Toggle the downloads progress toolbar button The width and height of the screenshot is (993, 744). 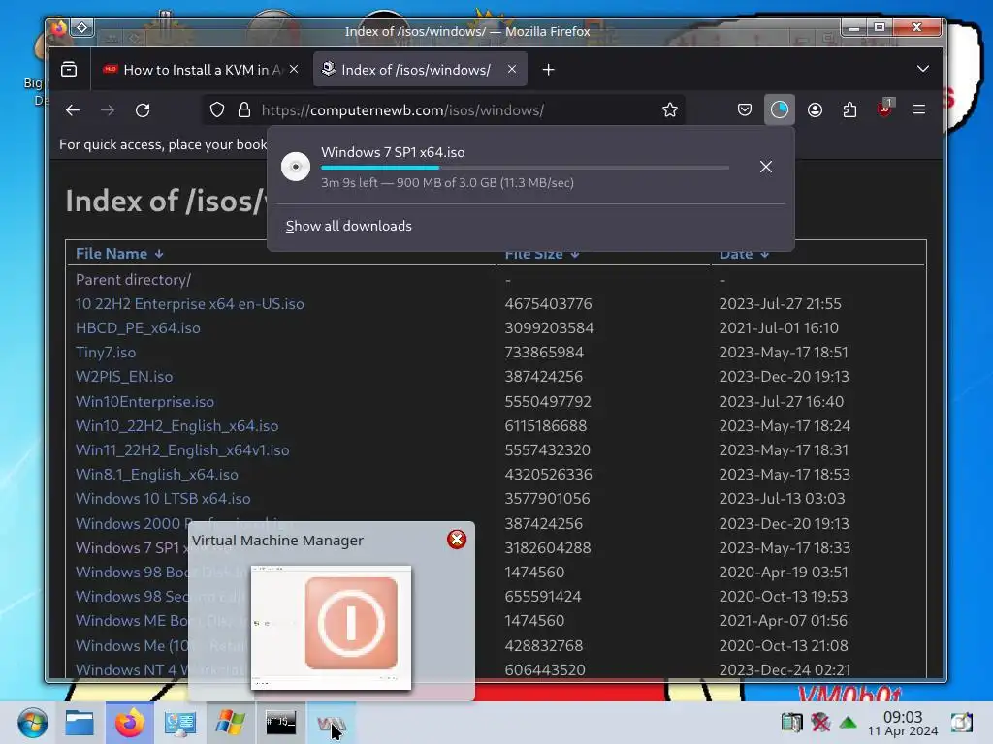[x=780, y=110]
